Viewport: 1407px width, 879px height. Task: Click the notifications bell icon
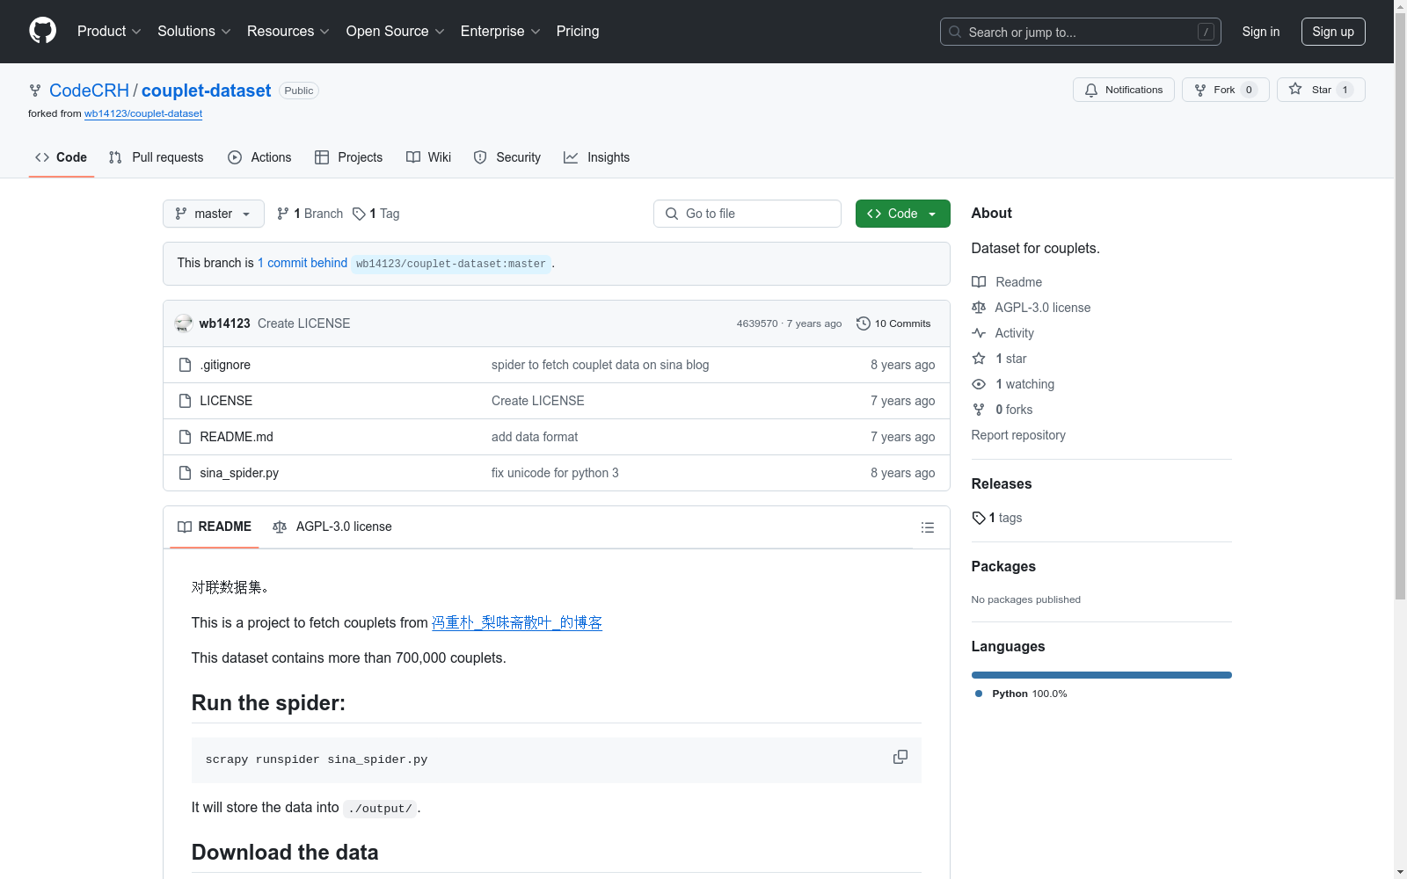1091,90
